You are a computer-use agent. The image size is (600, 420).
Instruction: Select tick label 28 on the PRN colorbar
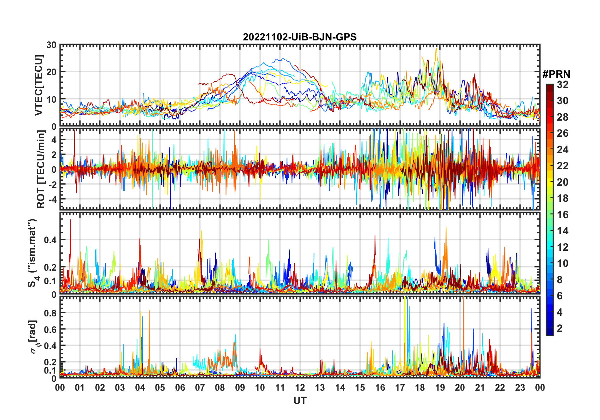(x=562, y=117)
